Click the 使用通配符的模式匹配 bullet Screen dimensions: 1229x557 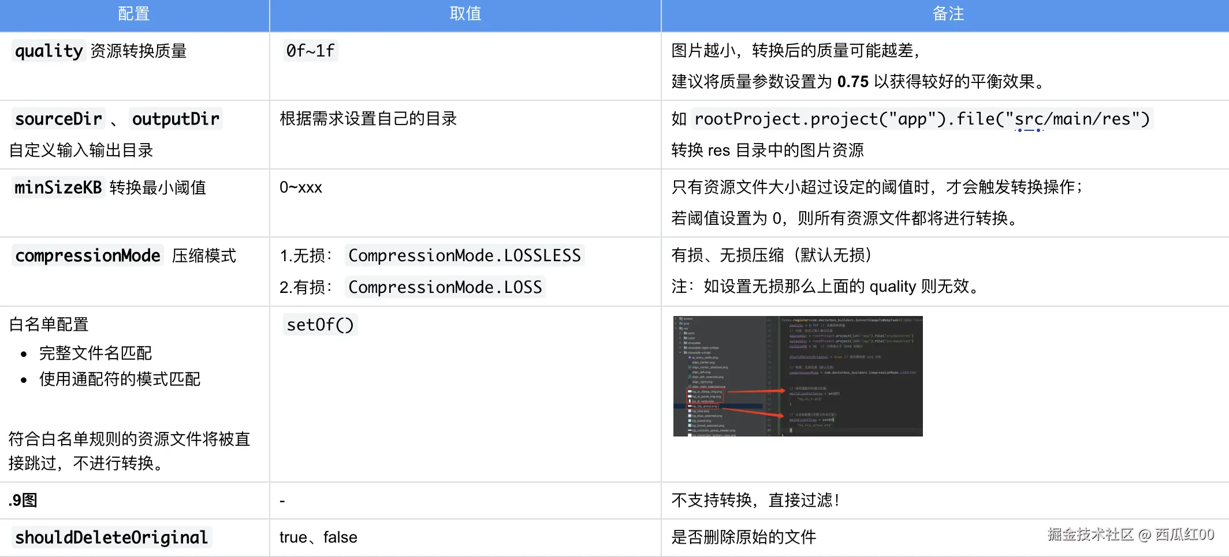120,379
